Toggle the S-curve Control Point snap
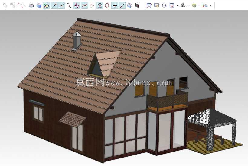 69,6
